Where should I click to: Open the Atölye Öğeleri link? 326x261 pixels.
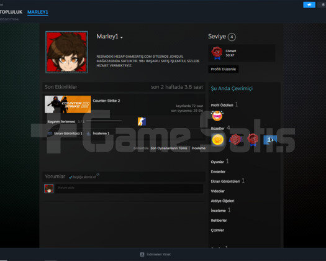(222, 201)
